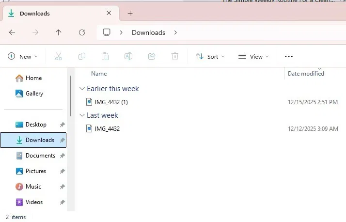Click the Copy icon in the toolbar
Image resolution: width=346 pixels, height=222 pixels.
coord(82,57)
